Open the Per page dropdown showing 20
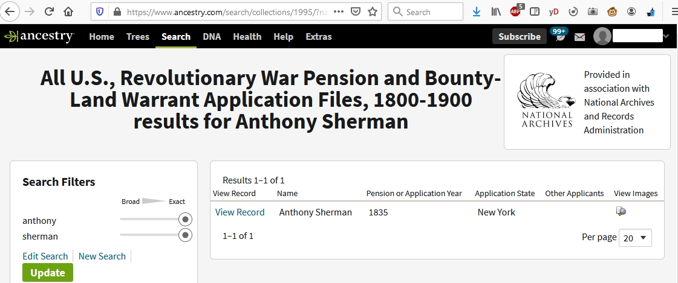Image resolution: width=678 pixels, height=283 pixels. click(x=635, y=238)
